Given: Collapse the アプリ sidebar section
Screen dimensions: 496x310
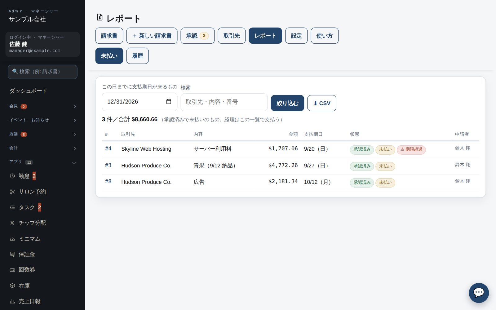Looking at the screenshot, I should click(x=42, y=162).
